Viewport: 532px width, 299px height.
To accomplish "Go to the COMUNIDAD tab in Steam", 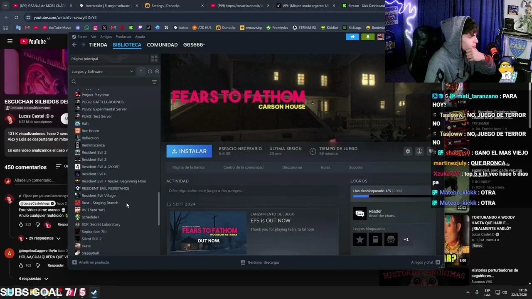I will pos(162,45).
